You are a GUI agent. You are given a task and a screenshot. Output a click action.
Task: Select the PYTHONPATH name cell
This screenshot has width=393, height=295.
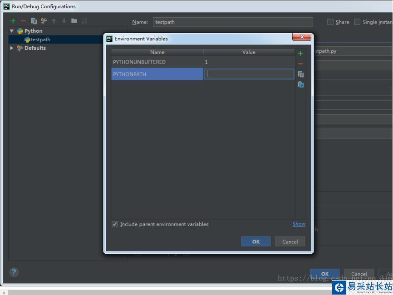157,74
